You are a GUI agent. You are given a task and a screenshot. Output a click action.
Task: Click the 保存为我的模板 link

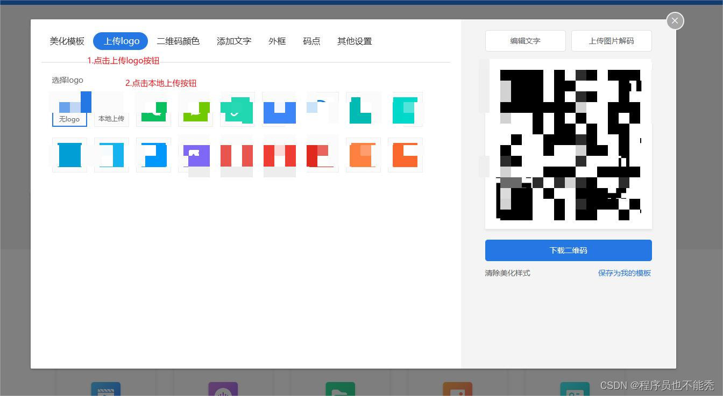point(624,273)
